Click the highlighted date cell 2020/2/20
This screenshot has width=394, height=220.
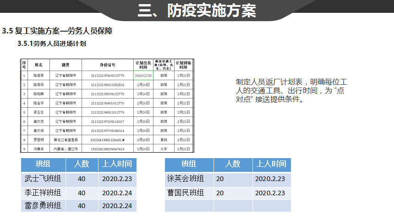tap(143, 76)
